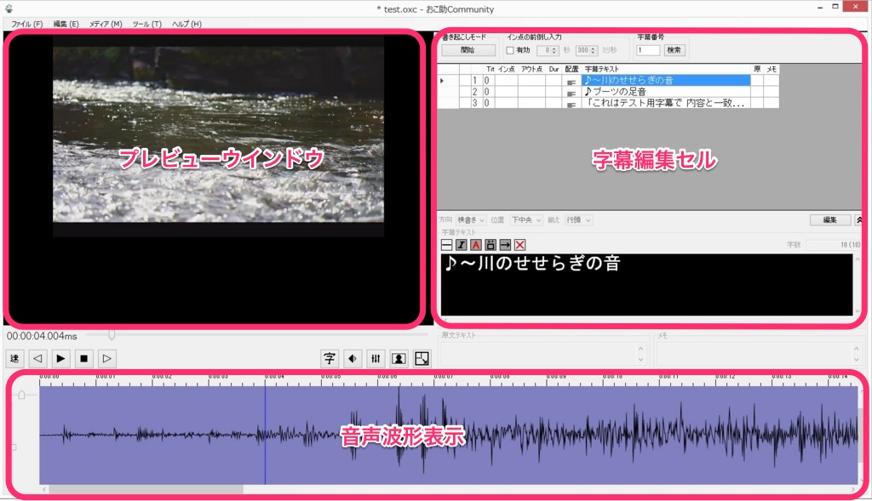Click the red X clear formatting icon
The width and height of the screenshot is (872, 501).
pos(520,245)
